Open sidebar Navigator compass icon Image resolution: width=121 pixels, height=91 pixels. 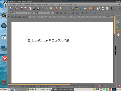coord(118,35)
